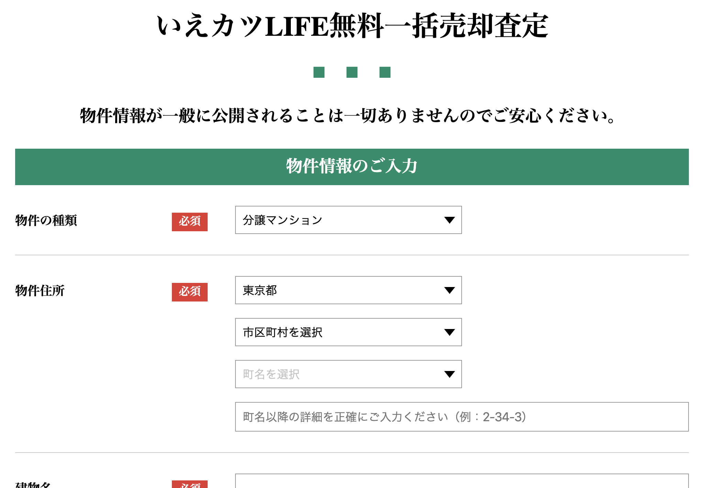
Task: Click the red 必須 badge beside 物件の種類
Action: (x=189, y=222)
